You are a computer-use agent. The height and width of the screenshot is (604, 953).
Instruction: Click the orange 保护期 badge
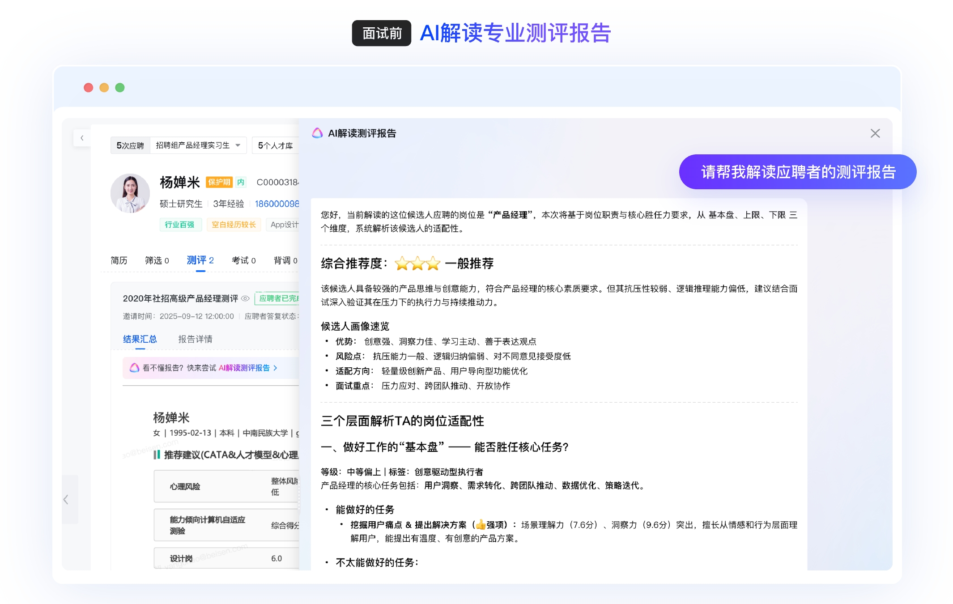(219, 182)
